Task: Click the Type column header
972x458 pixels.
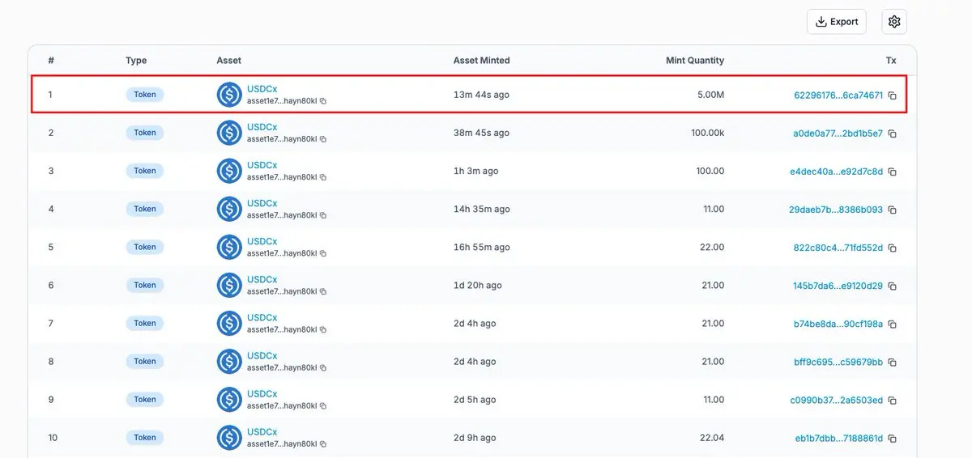Action: (x=136, y=61)
